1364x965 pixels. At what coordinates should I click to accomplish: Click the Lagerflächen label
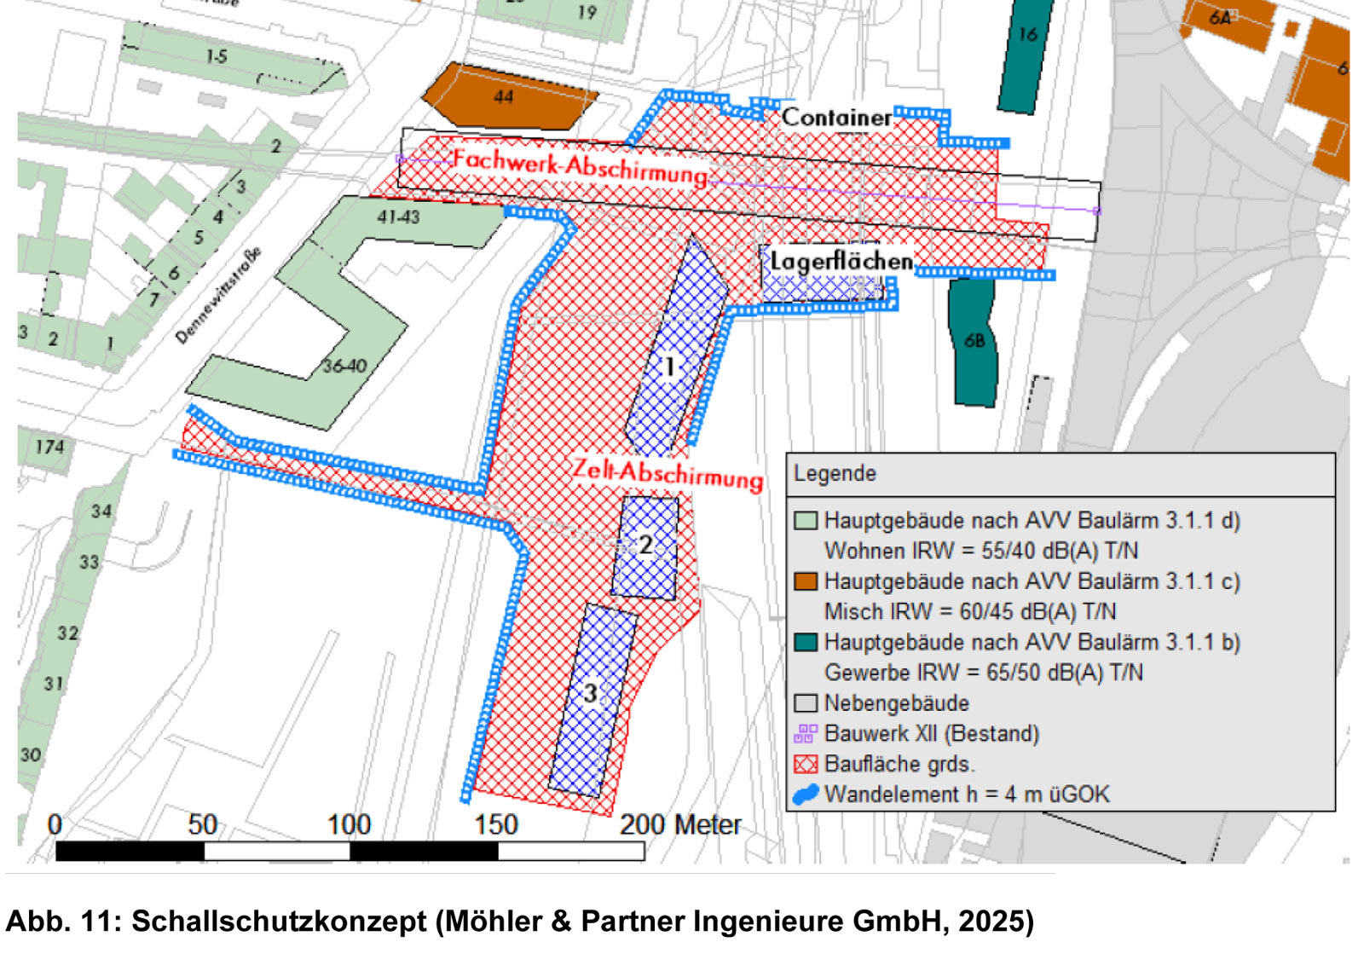[x=841, y=261]
